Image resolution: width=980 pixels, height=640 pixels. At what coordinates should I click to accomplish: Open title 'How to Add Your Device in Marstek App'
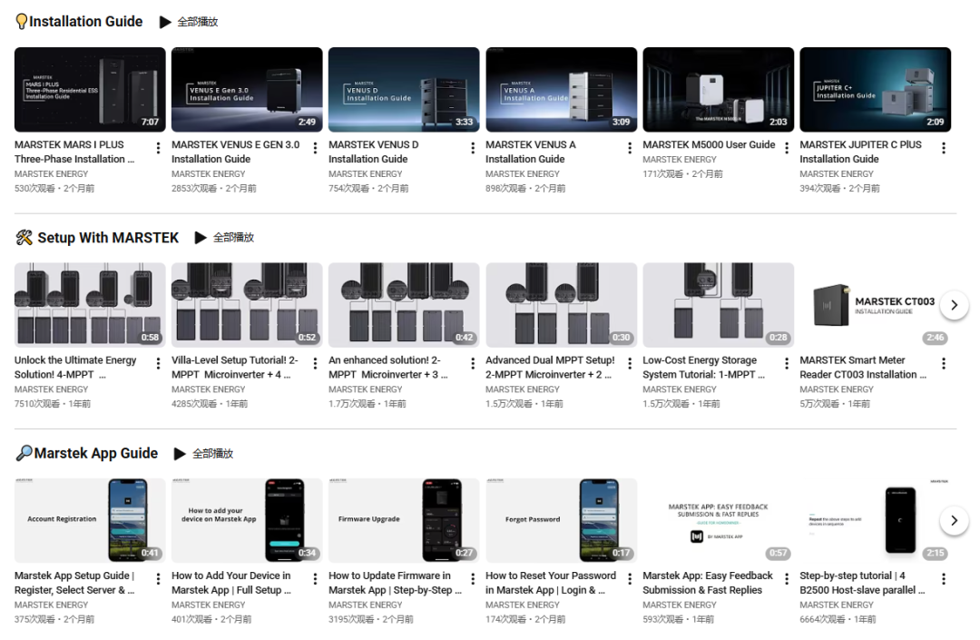231,583
